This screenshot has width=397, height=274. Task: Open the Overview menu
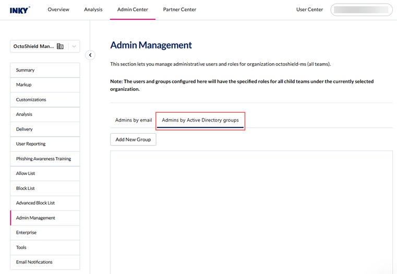pos(58,9)
